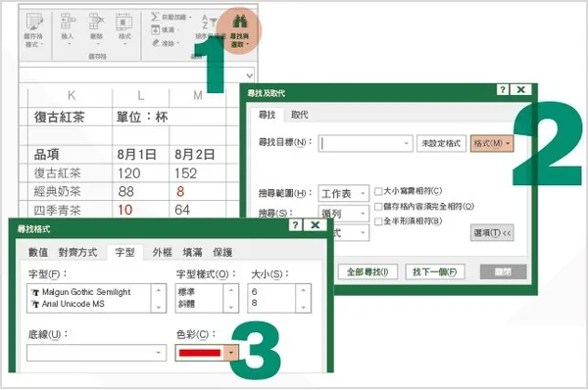Enable the 大小寫需相符 checkbox
Screen dimensions: 588x390
pyautogui.click(x=378, y=192)
